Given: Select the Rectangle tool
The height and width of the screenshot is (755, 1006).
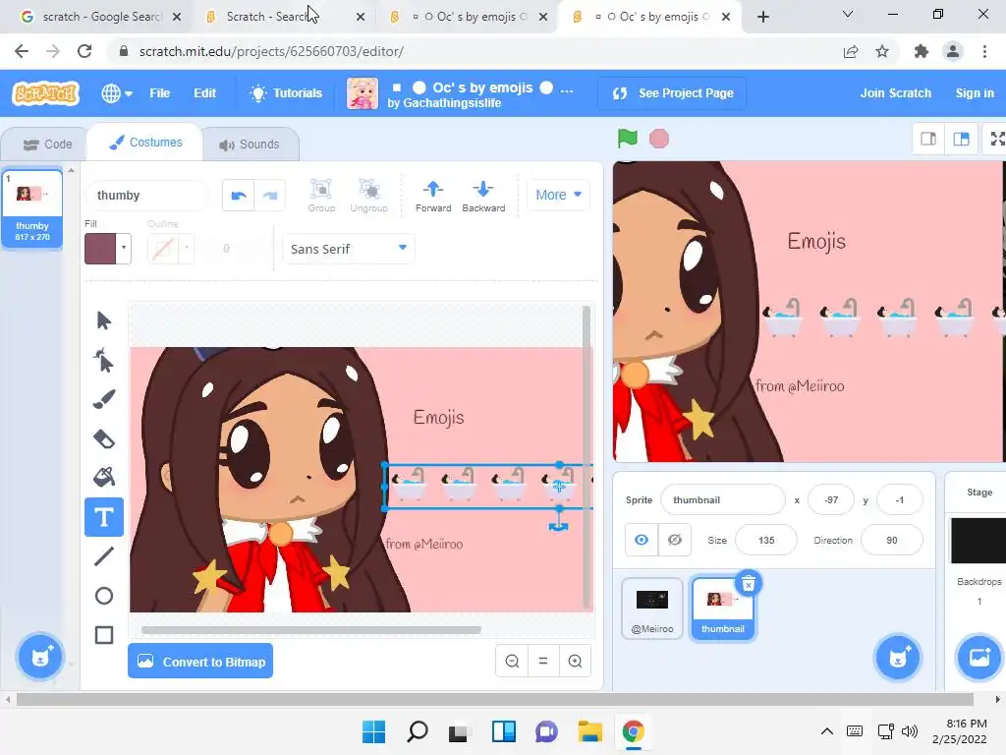Looking at the screenshot, I should [103, 635].
